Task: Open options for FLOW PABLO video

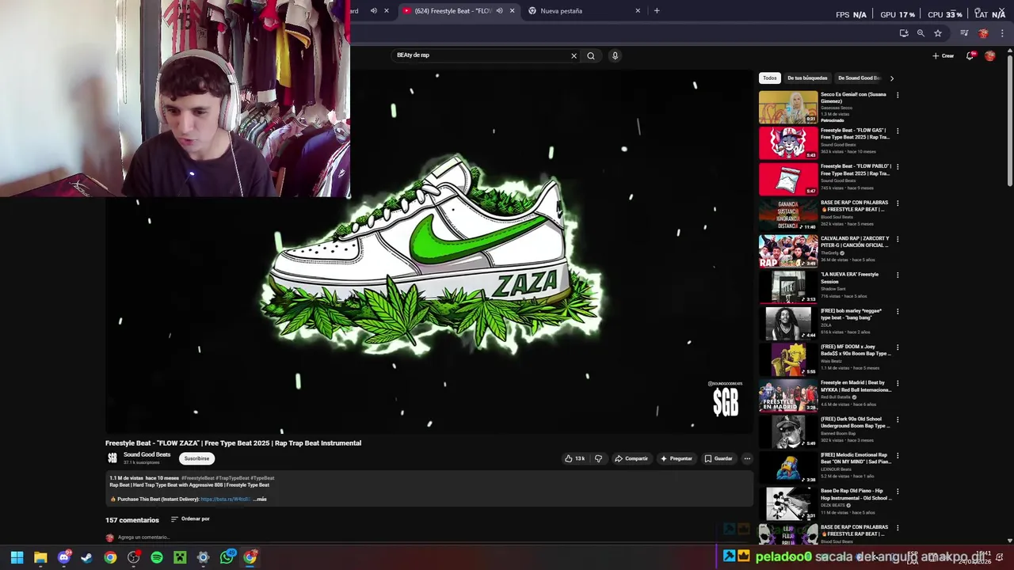Action: click(898, 166)
